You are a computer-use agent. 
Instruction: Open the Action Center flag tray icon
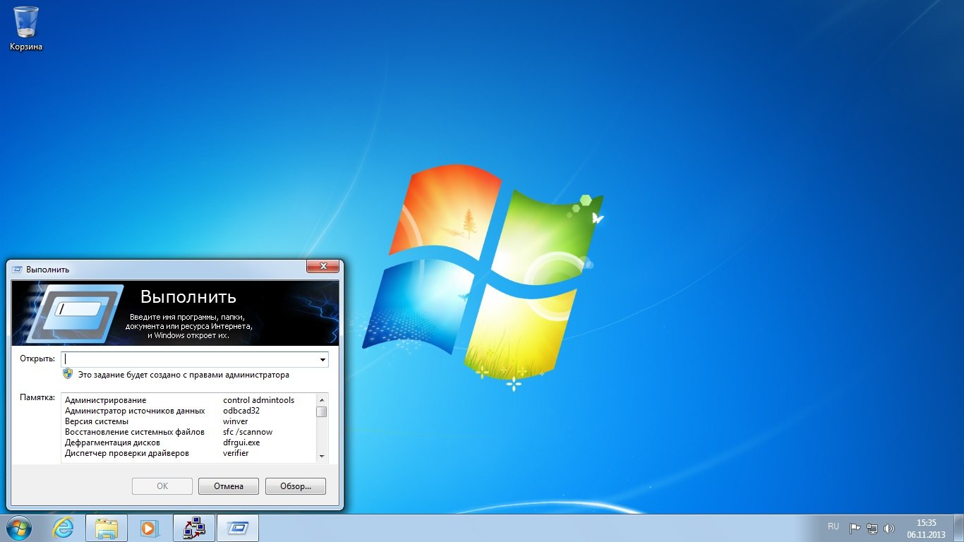(x=855, y=528)
